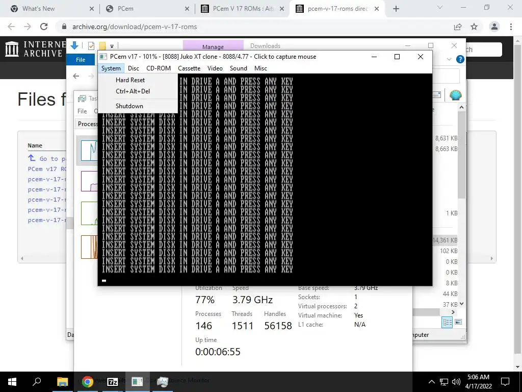Open the Cassette menu in PCem
Viewport: 522px width, 392px height.
point(189,68)
